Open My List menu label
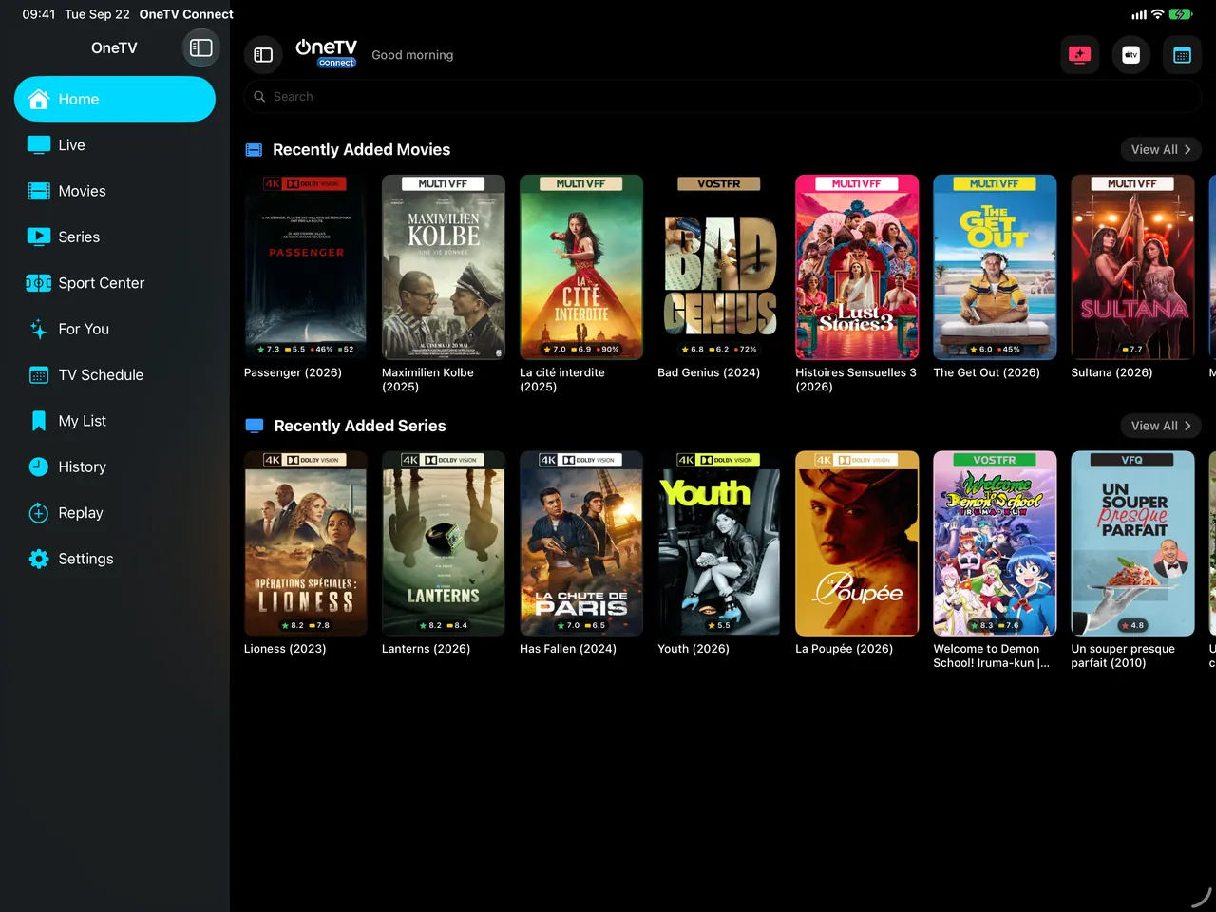Viewport: 1216px width, 912px height. point(82,421)
